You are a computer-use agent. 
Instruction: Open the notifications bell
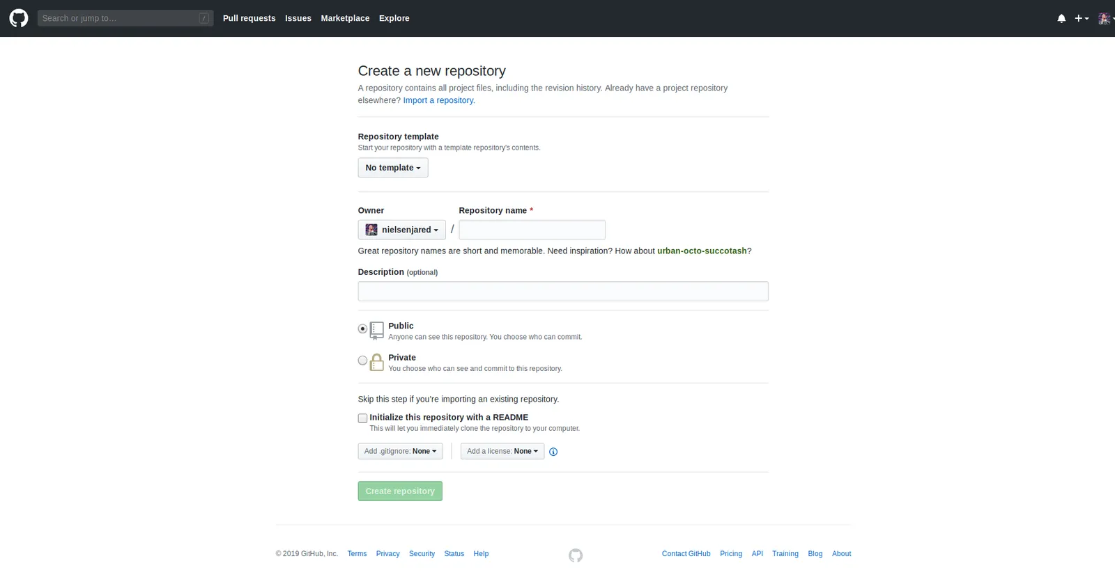(x=1061, y=18)
